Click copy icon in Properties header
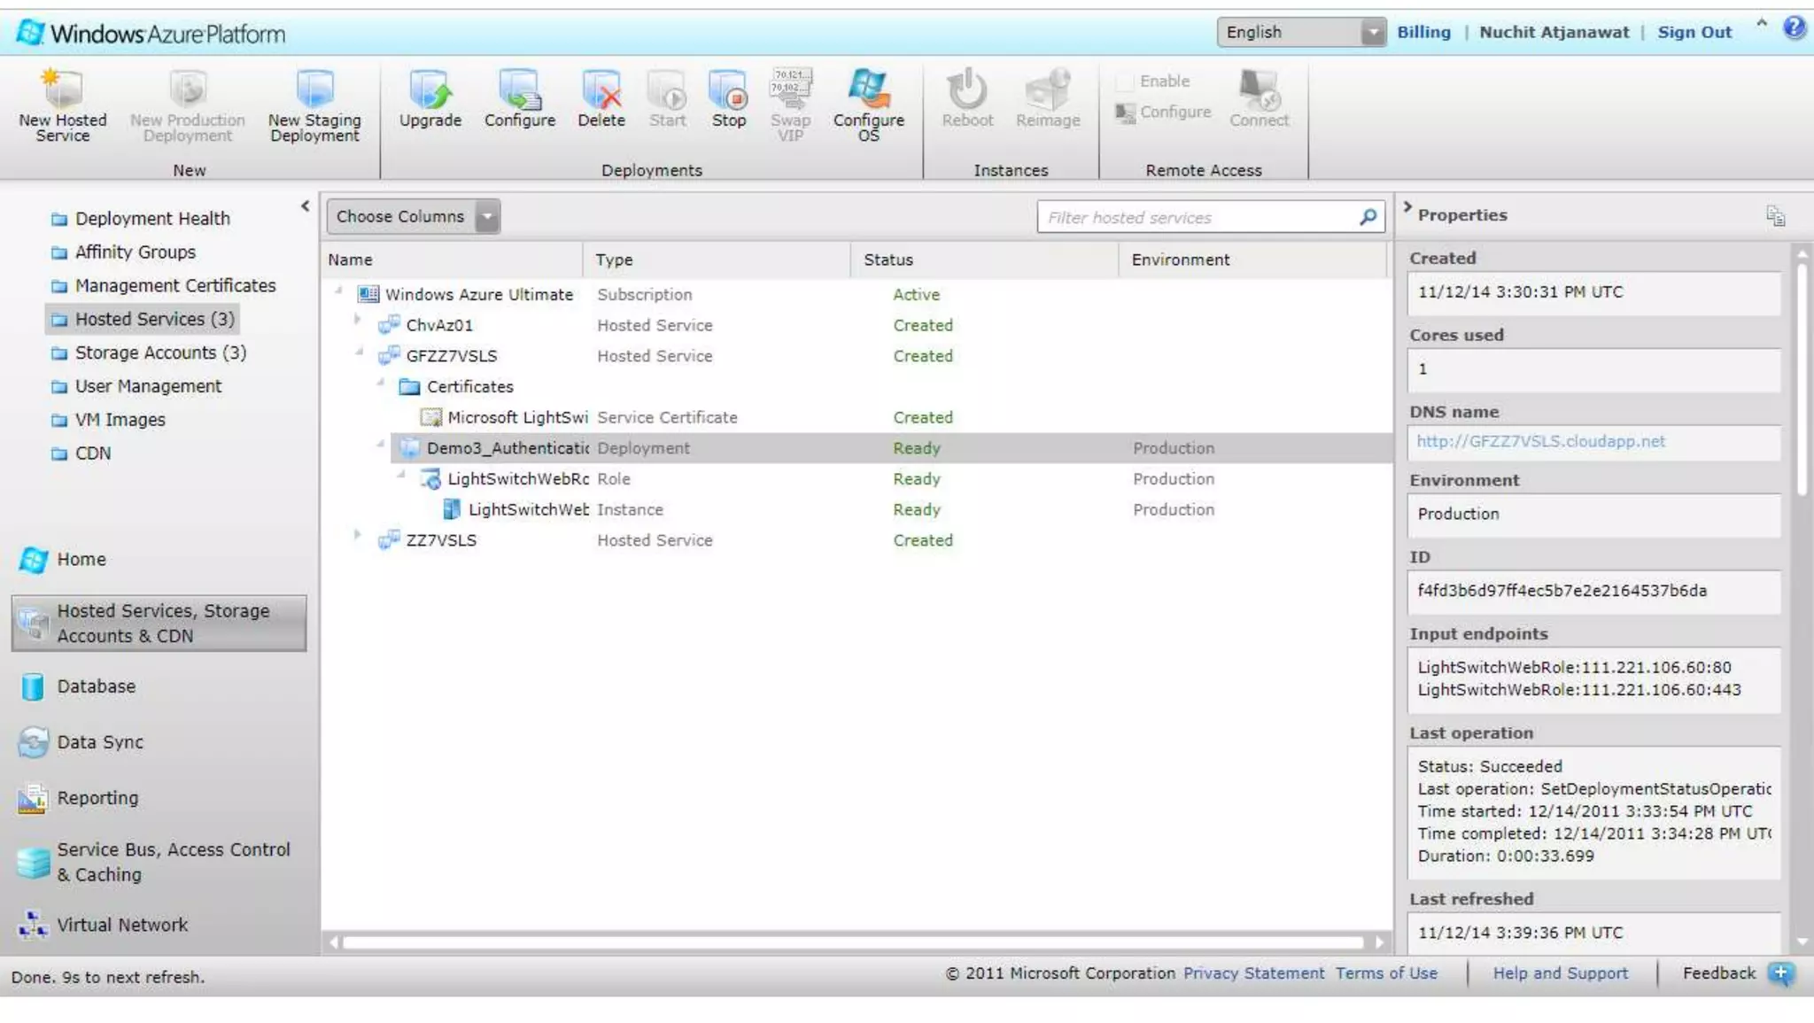Screen dimensions: 1814x1023 1775,215
